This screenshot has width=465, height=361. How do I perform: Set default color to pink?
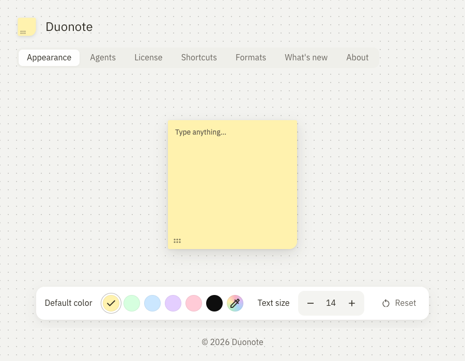pos(194,303)
